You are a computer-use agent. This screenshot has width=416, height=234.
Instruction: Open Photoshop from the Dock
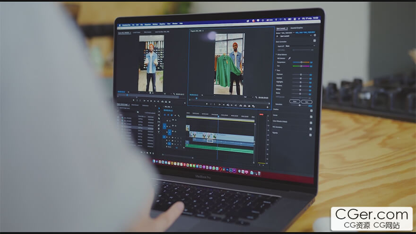(227, 170)
